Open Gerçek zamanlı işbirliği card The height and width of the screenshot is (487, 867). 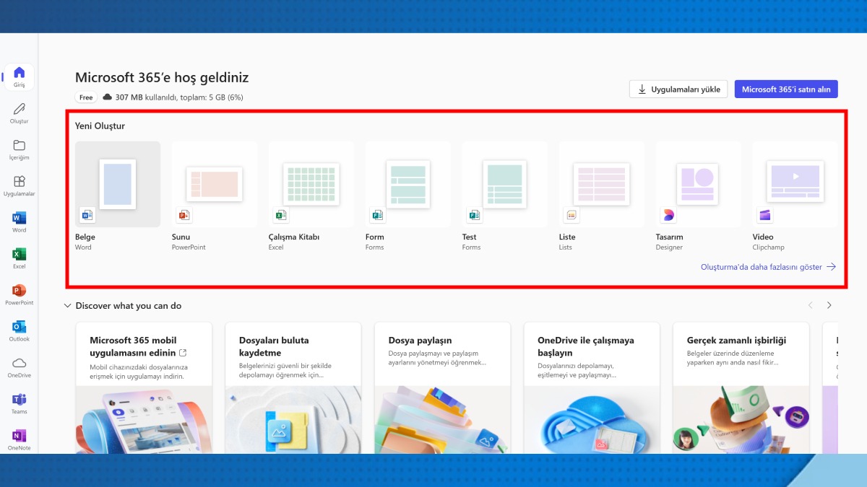coord(741,387)
